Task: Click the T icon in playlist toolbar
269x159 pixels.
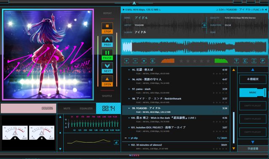Action: [236, 61]
